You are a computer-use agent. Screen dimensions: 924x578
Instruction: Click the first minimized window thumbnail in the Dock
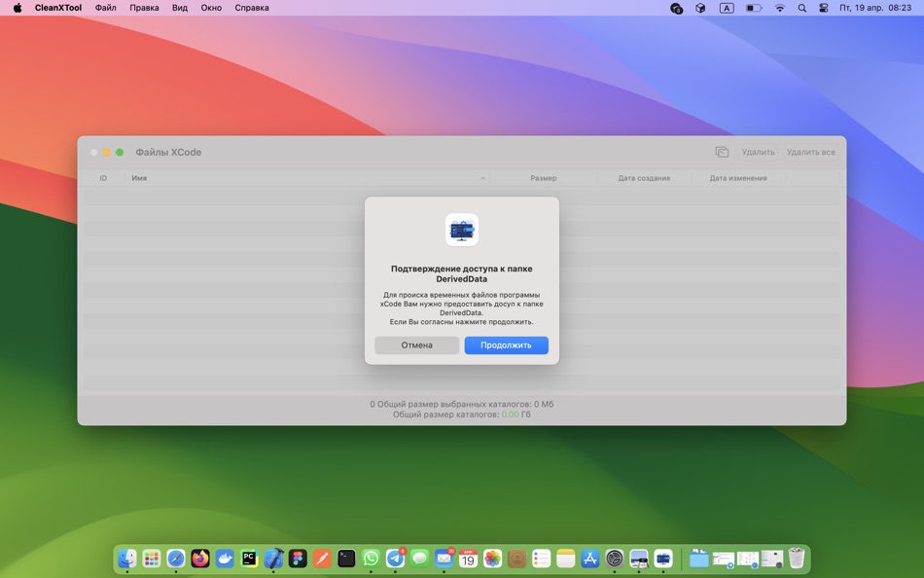(x=723, y=559)
